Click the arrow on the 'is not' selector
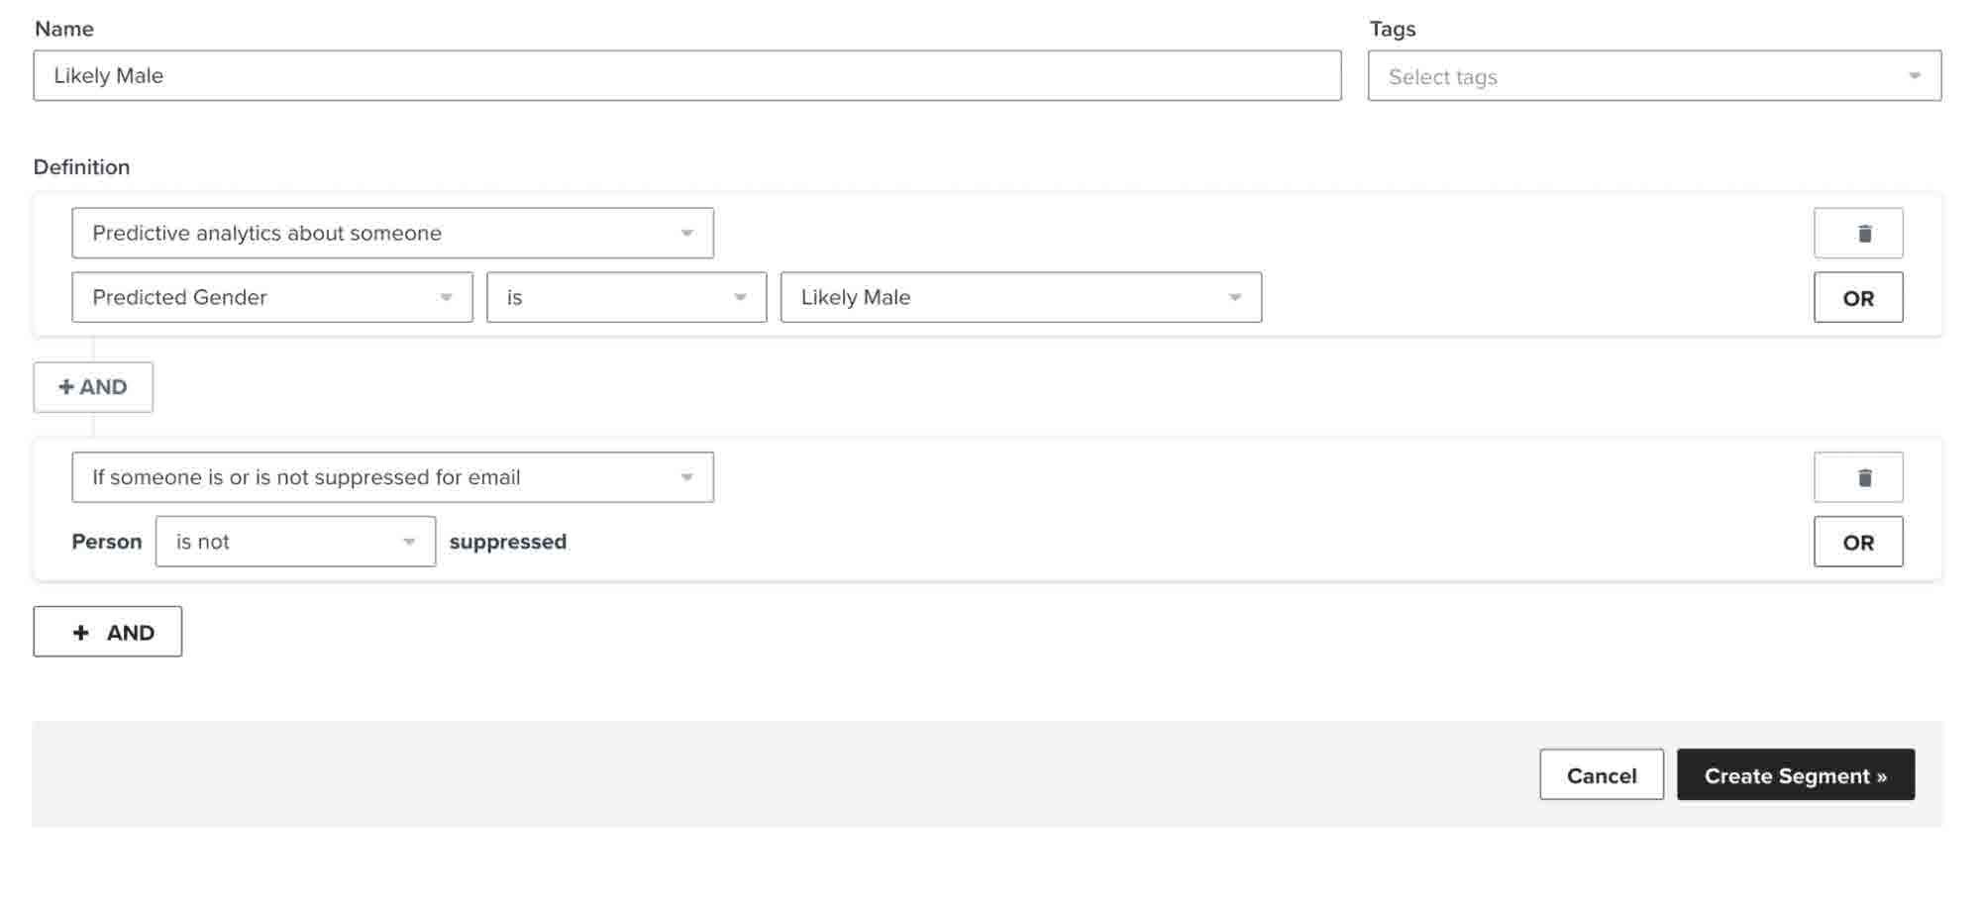 tap(409, 542)
